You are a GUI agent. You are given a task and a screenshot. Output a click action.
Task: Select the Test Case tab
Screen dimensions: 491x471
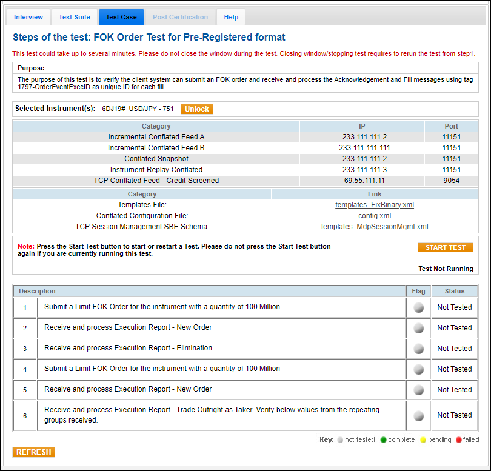tap(121, 17)
